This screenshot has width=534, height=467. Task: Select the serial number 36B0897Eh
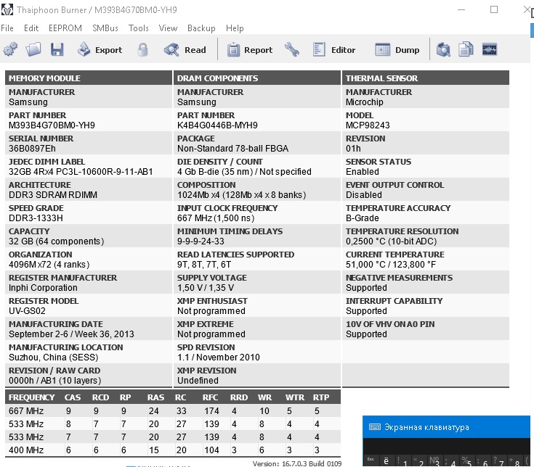tap(32, 148)
